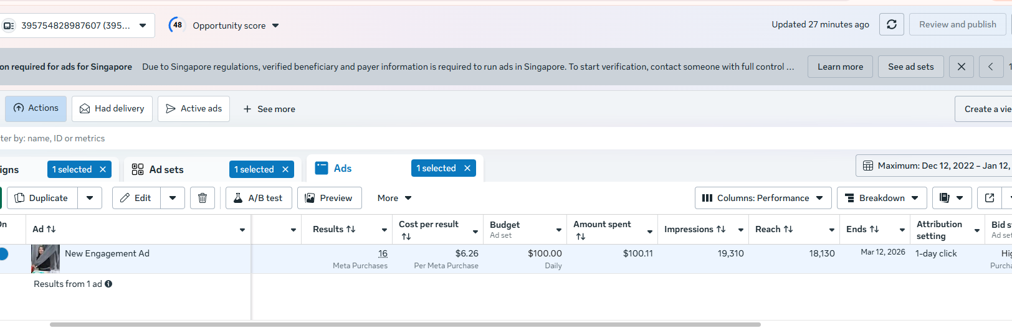This screenshot has height=328, width=1012.
Task: Expand the Breakdown dropdown
Action: click(x=881, y=198)
